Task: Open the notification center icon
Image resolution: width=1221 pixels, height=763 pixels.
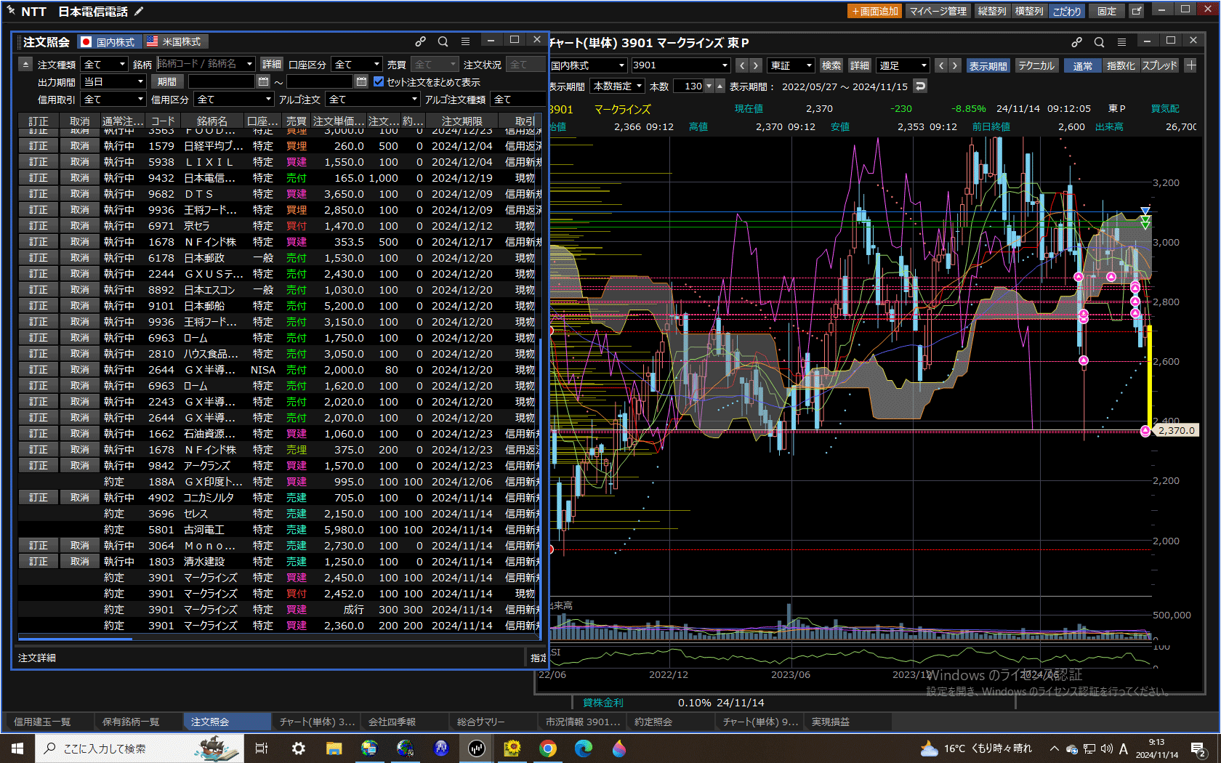Action: pos(1198,748)
